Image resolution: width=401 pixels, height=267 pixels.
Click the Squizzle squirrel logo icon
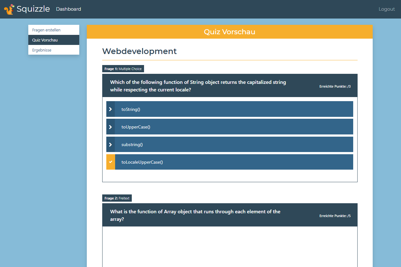tap(9, 9)
